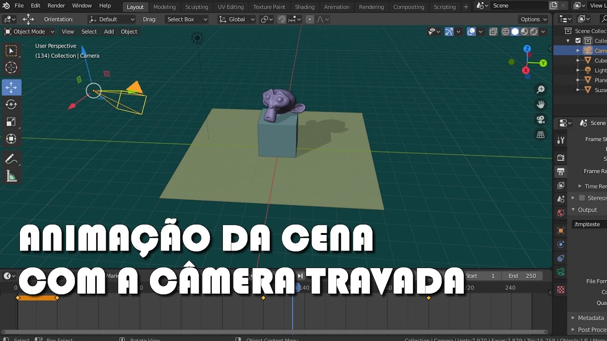Select the Move tool

pos(11,88)
